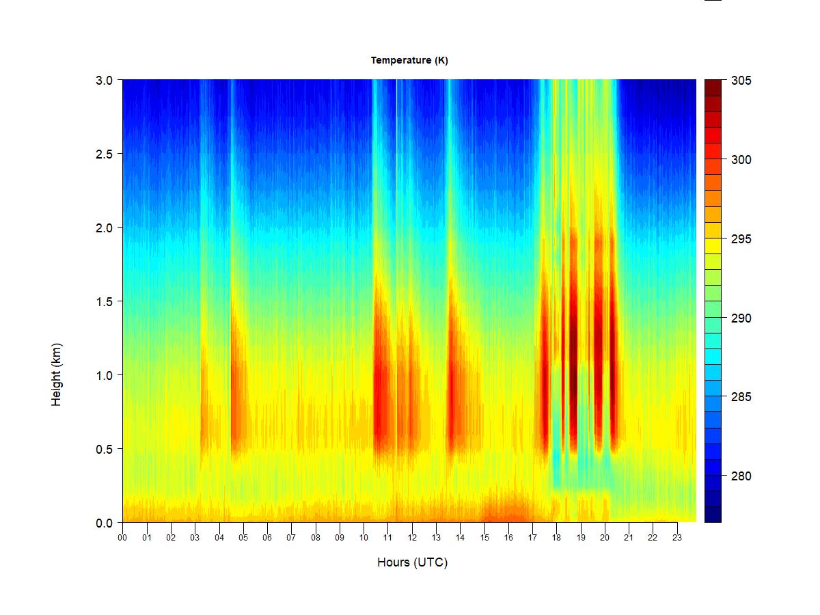Click the 290 colorbar label
Screen dimensions: 820x615
(741, 318)
